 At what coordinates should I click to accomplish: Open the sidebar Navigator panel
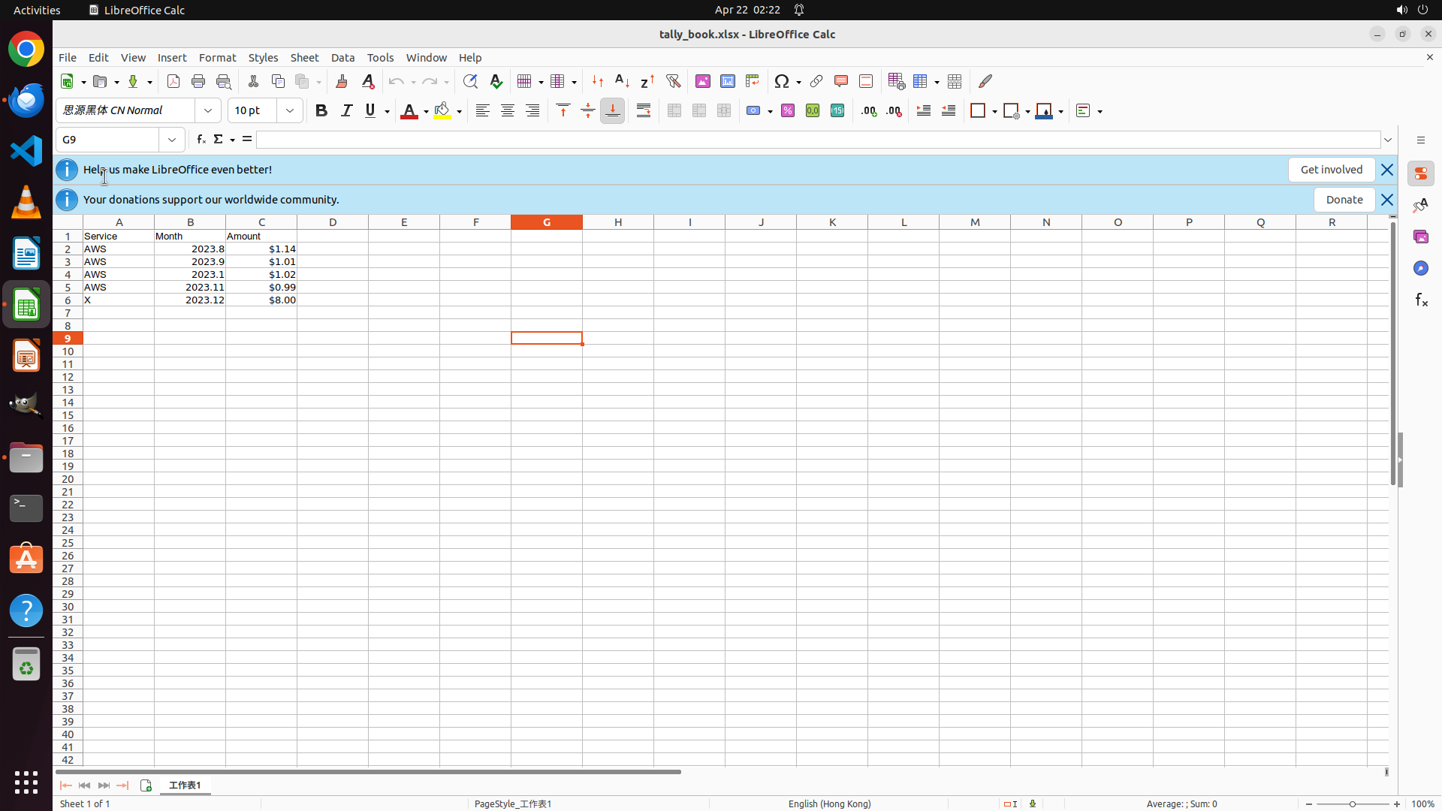(1420, 268)
